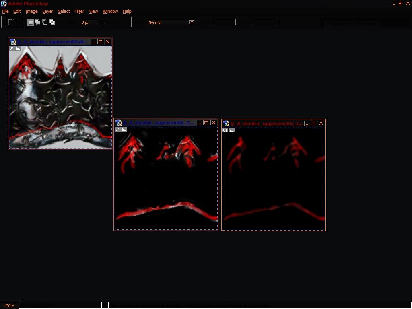This screenshot has width=412, height=309.
Task: Restore down the Adobe Photoshop application window
Action: (x=400, y=3)
